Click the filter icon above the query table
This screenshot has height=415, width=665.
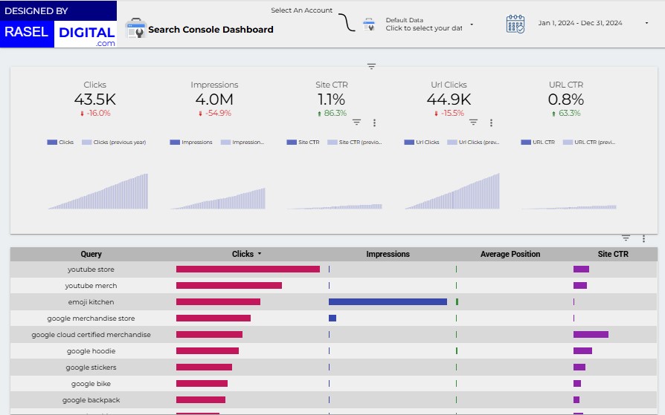626,238
